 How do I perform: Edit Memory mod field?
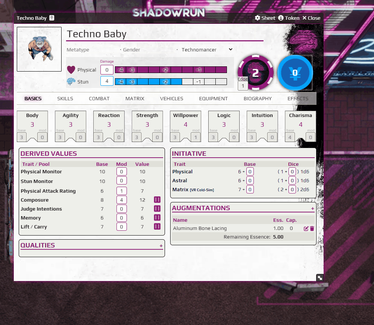point(121,218)
